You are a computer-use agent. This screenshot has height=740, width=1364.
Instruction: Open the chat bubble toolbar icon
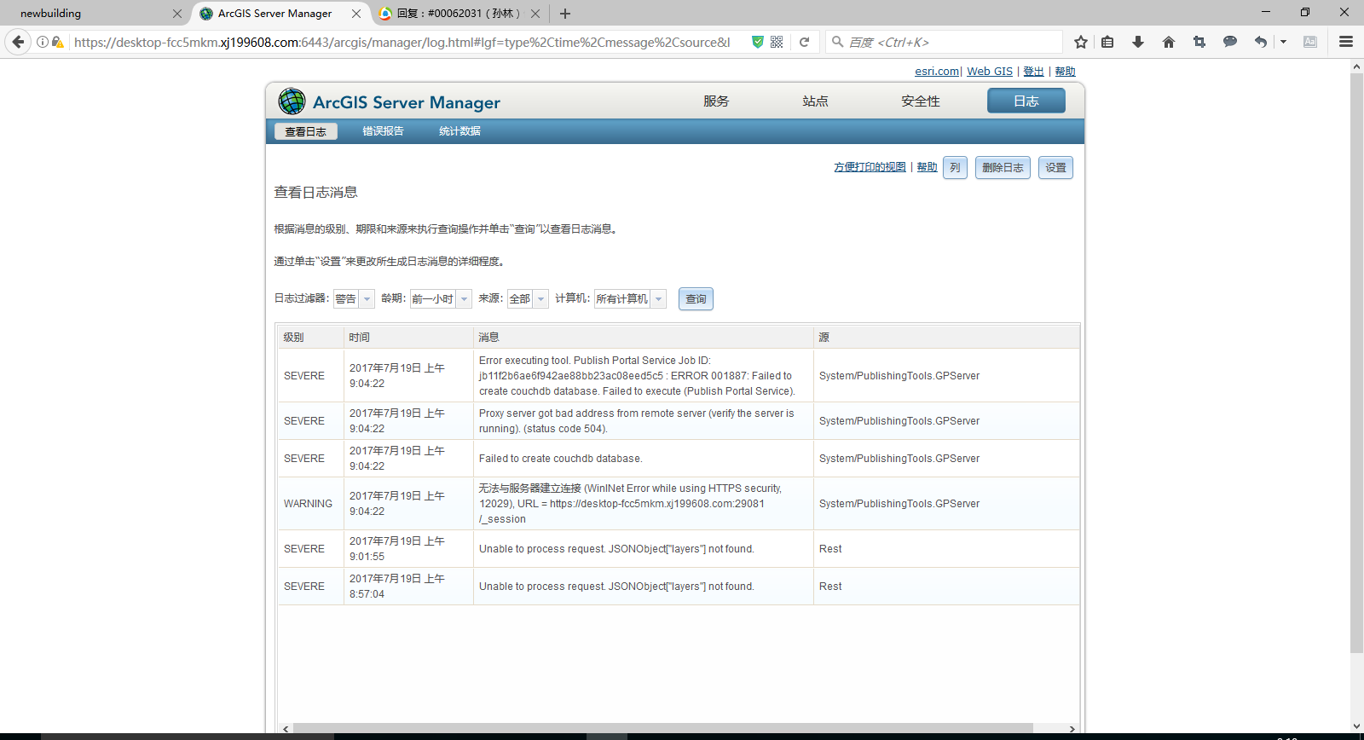click(x=1230, y=42)
